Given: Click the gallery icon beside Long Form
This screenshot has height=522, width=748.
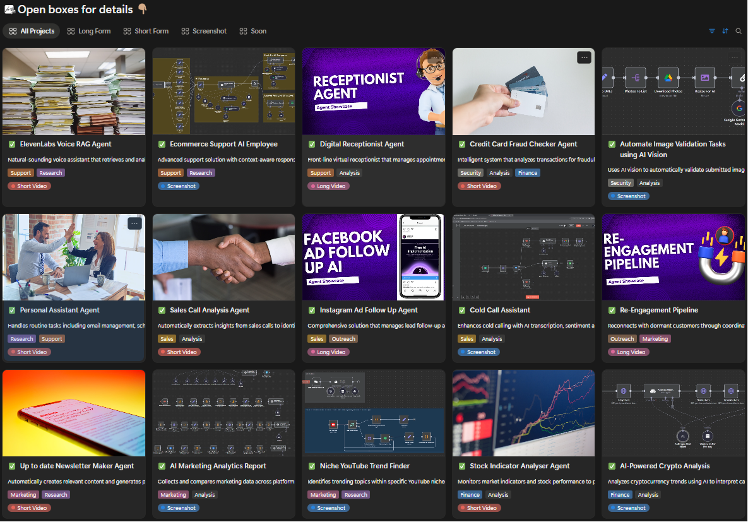Looking at the screenshot, I should pos(71,31).
